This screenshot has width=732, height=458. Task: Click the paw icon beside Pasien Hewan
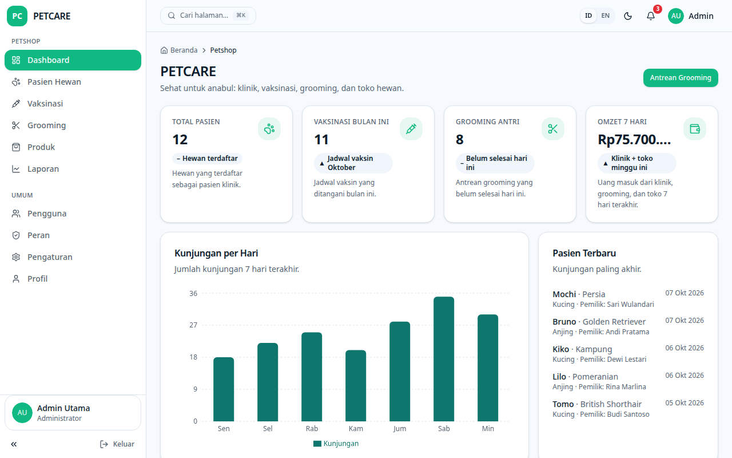(x=16, y=82)
